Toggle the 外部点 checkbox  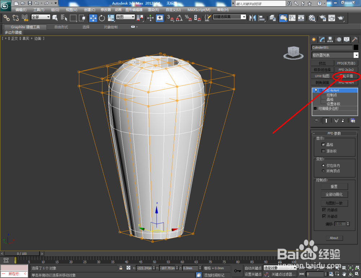[x=324, y=216]
